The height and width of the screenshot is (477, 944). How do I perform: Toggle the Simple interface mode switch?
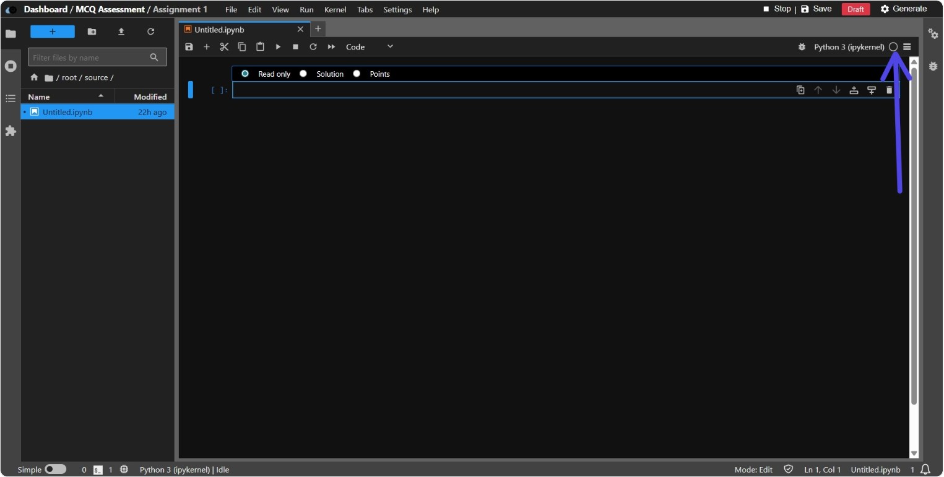pyautogui.click(x=55, y=469)
